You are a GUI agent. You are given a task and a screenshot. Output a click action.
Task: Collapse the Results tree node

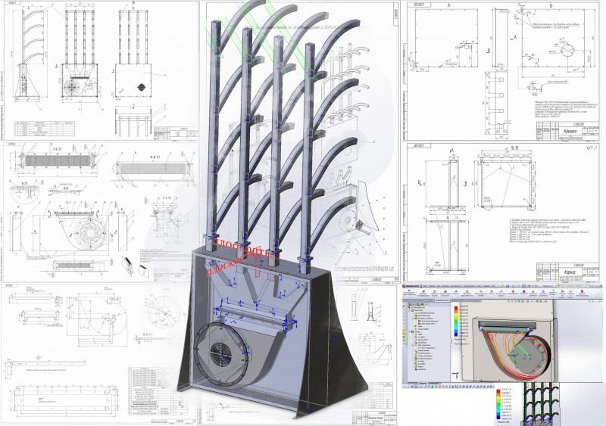pyautogui.click(x=409, y=331)
